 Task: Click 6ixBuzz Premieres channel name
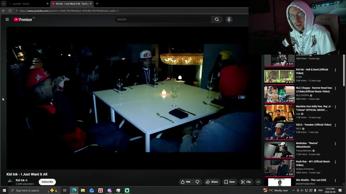pyautogui.click(x=305, y=169)
